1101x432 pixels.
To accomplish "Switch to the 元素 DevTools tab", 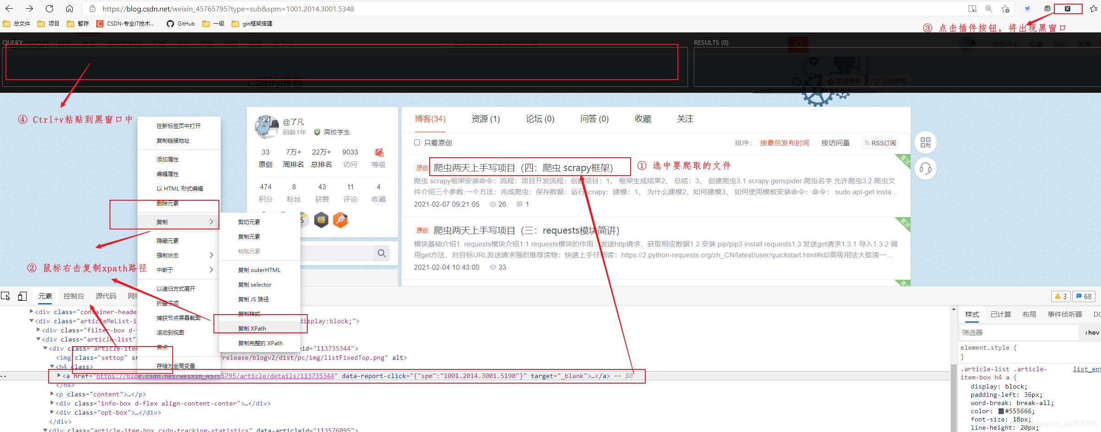I will click(45, 296).
